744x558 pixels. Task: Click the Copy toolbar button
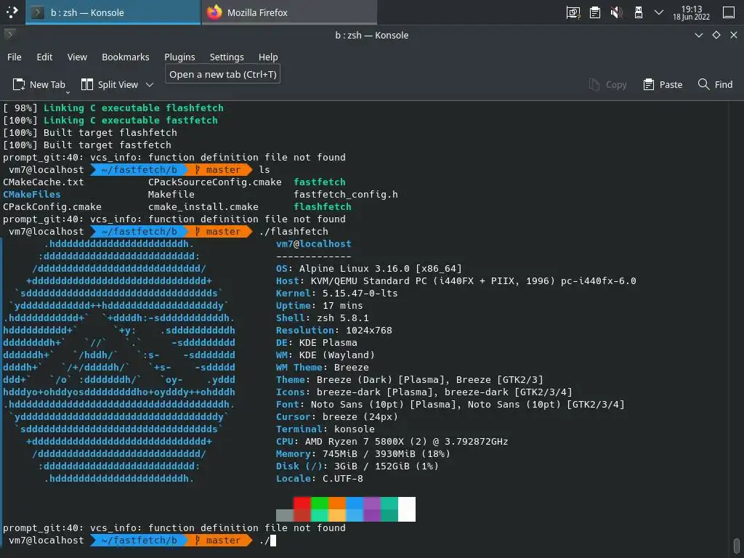click(x=608, y=84)
